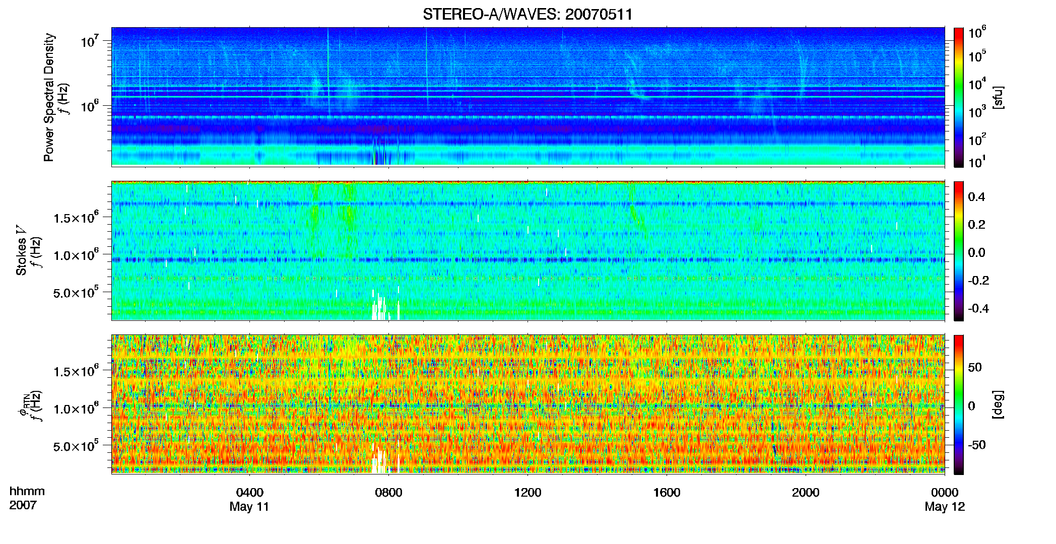The image size is (1056, 544).
Task: Select the 0400 time tick label
Action: coord(250,493)
